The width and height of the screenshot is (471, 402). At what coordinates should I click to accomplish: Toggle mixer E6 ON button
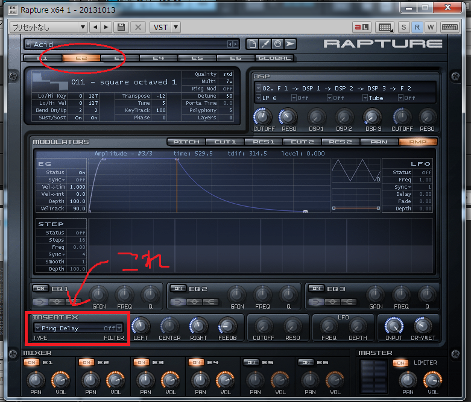tap(306, 363)
